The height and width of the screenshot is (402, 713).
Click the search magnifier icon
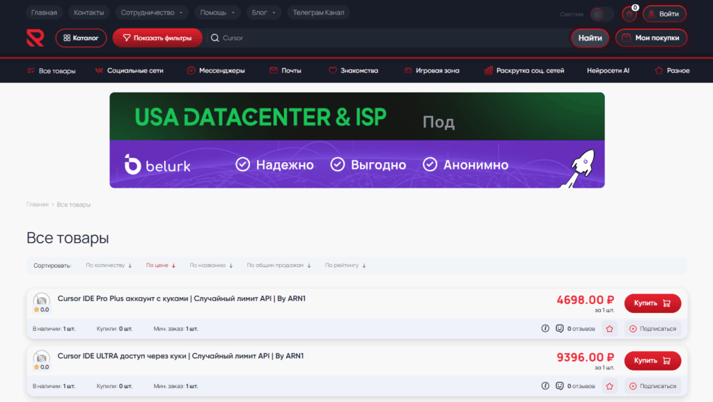point(215,38)
